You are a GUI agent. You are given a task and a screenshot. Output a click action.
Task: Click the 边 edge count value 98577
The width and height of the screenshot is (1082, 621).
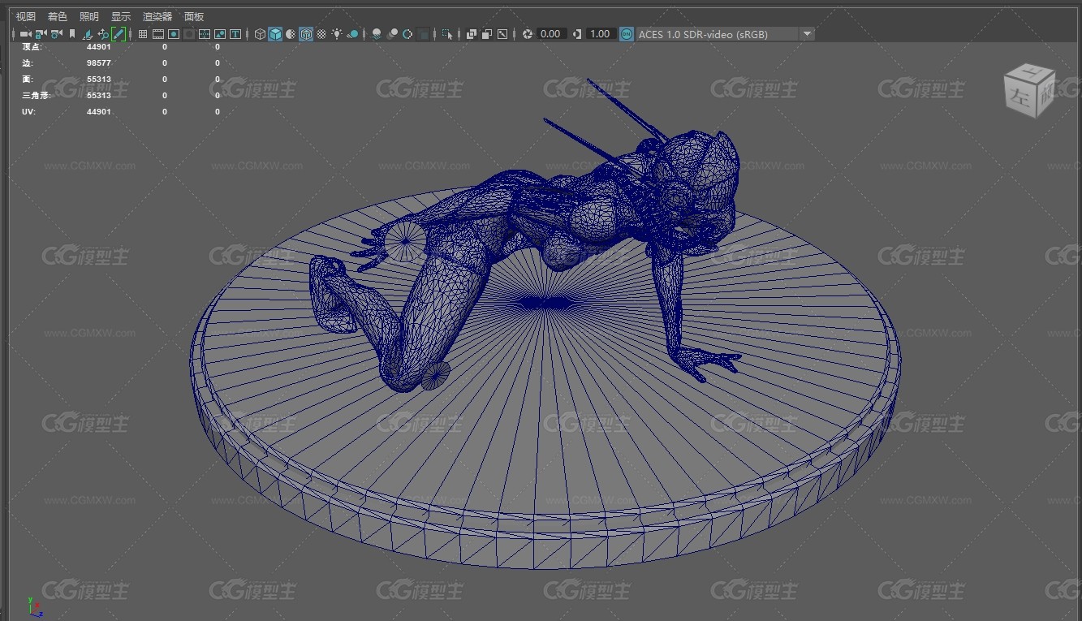click(x=99, y=63)
